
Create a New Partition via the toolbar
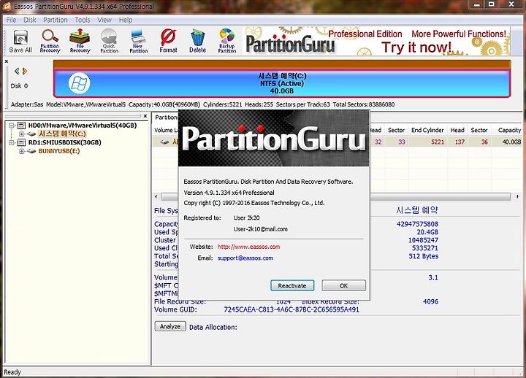pos(139,41)
